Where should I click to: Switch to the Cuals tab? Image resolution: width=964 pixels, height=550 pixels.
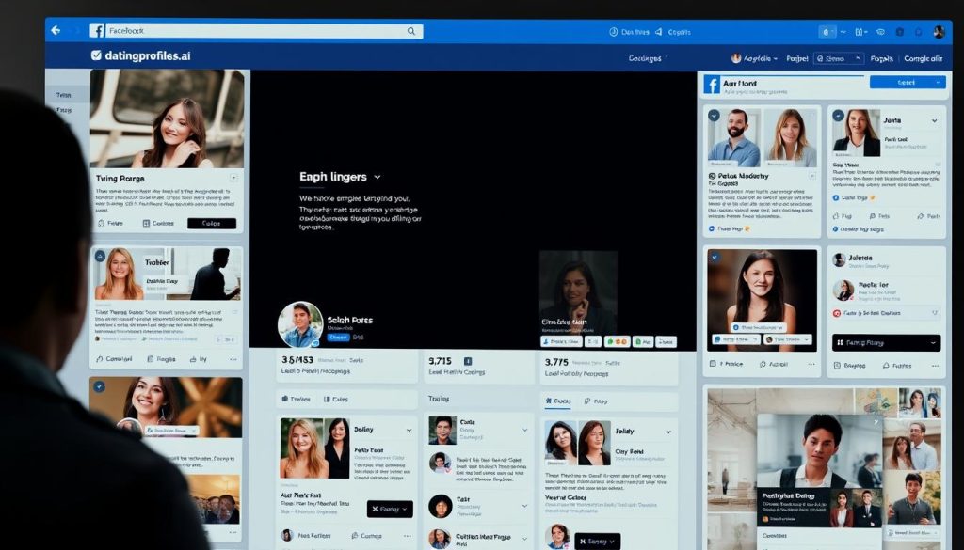(558, 401)
